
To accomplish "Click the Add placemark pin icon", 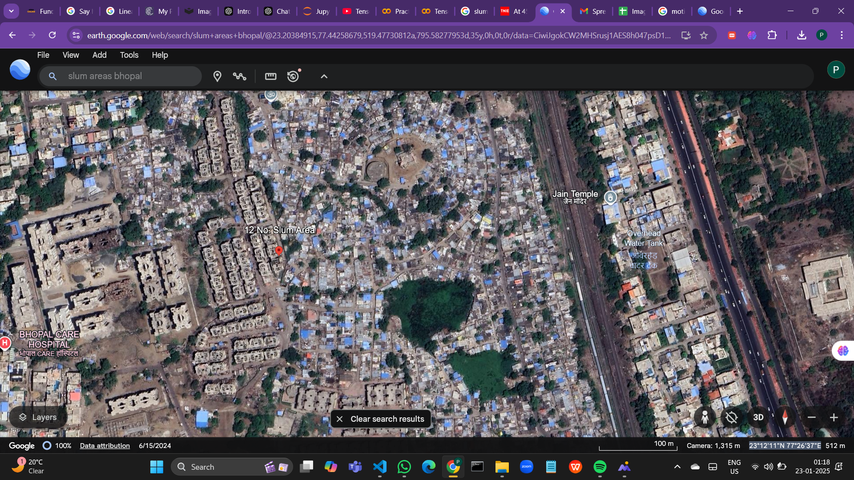I will click(217, 76).
